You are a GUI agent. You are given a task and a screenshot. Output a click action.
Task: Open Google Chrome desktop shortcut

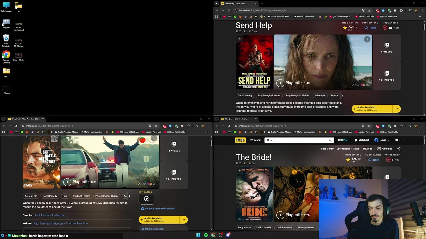pos(6,57)
